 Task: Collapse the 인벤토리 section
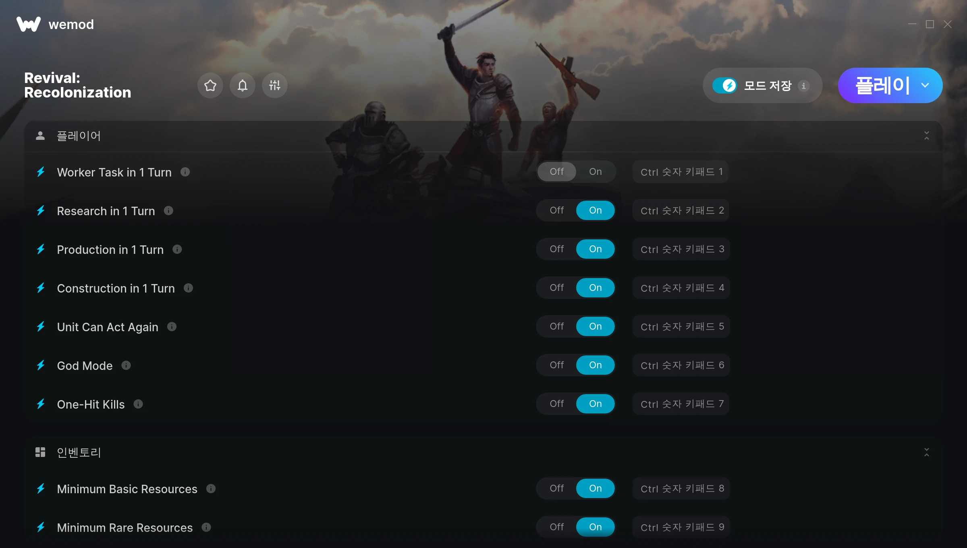click(x=927, y=452)
